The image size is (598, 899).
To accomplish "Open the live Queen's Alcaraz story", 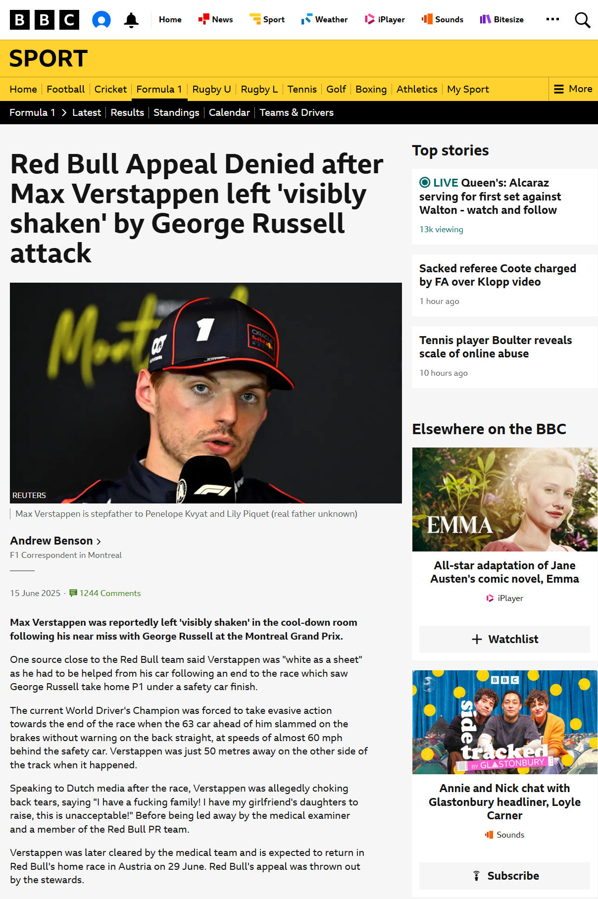I will [x=490, y=197].
